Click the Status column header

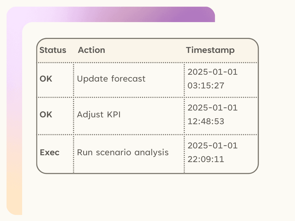click(x=53, y=50)
